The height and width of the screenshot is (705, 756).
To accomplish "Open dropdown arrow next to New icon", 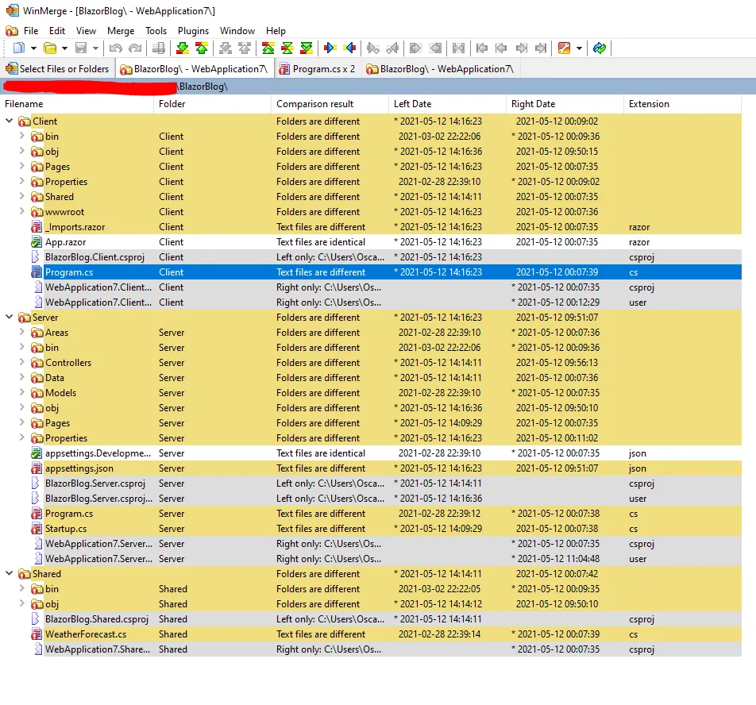I will coord(33,48).
